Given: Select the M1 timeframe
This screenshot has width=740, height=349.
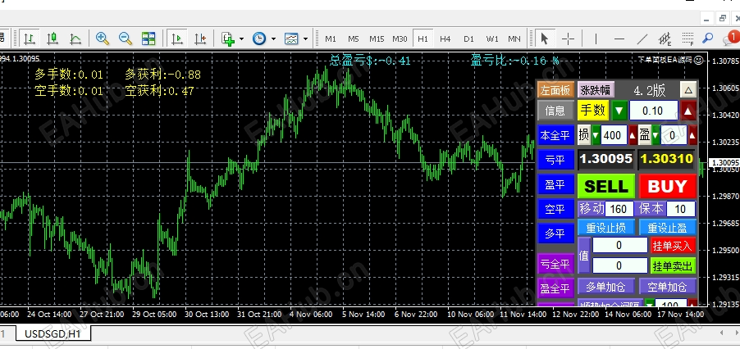Looking at the screenshot, I should tap(331, 39).
